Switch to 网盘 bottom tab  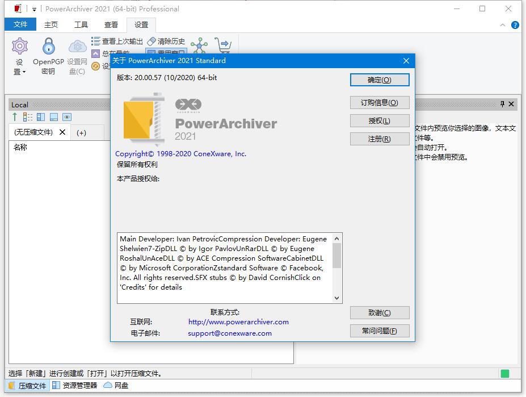coord(116,386)
